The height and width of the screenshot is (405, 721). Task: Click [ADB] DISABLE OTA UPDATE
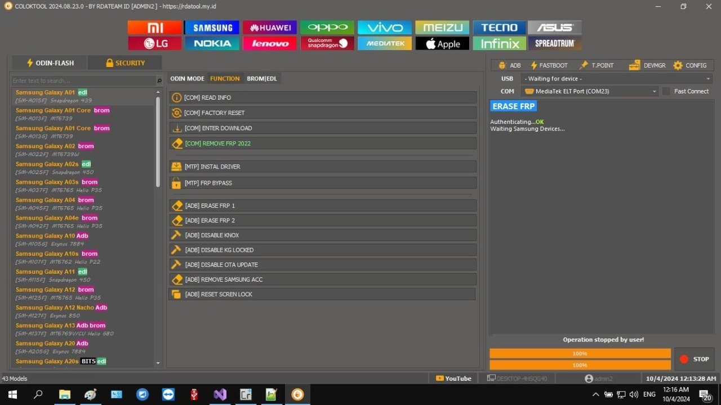[x=323, y=265]
